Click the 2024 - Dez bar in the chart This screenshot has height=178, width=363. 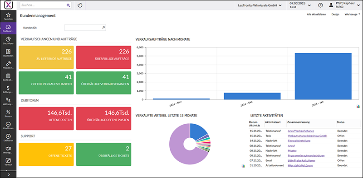click(x=252, y=96)
